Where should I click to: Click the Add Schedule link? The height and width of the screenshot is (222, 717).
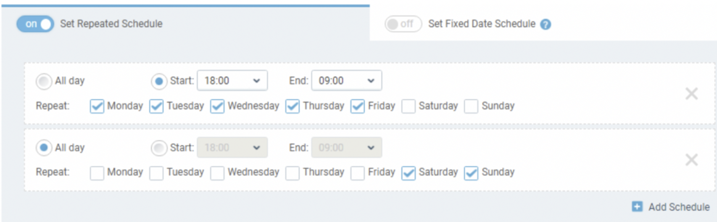pos(679,207)
